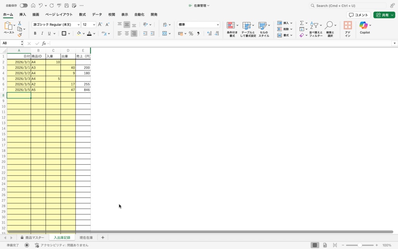Viewport: 398px width, 249px height.
Task: Open 書式 format cells menu
Action: tap(285, 35)
